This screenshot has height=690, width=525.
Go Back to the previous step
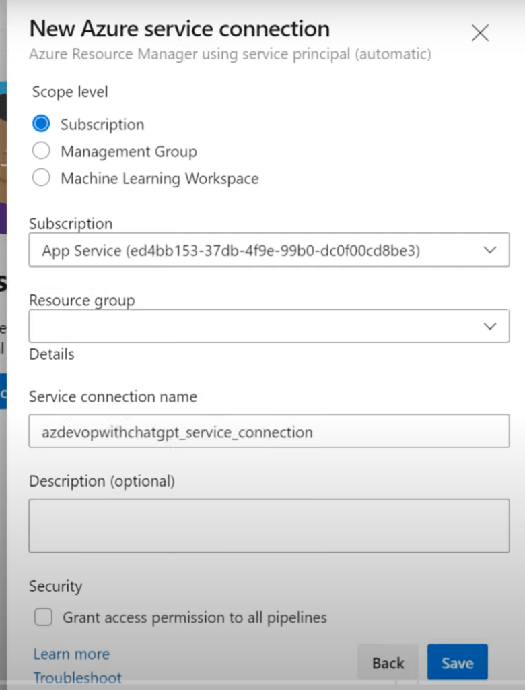point(388,663)
